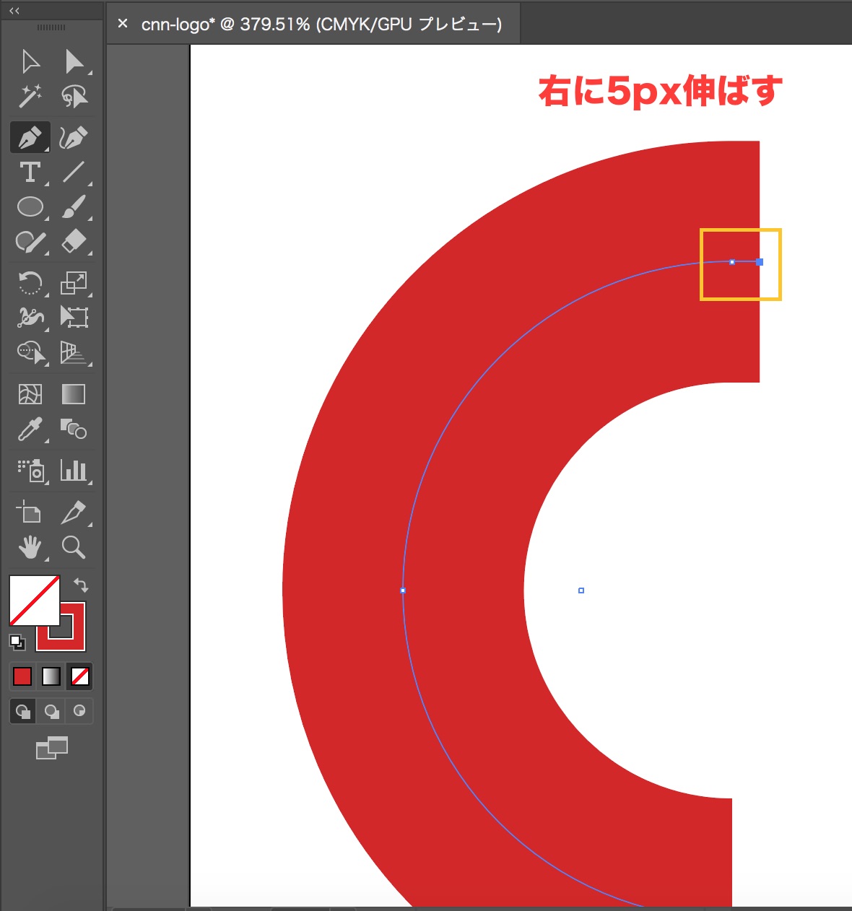Select the Zoom tool

(74, 547)
